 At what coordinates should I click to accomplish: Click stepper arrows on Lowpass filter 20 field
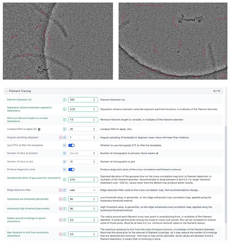[94, 129]
